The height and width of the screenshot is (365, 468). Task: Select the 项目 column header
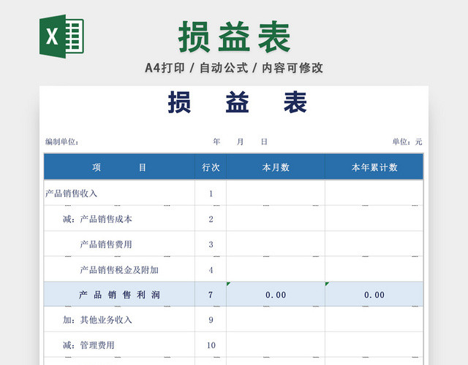[x=119, y=167]
